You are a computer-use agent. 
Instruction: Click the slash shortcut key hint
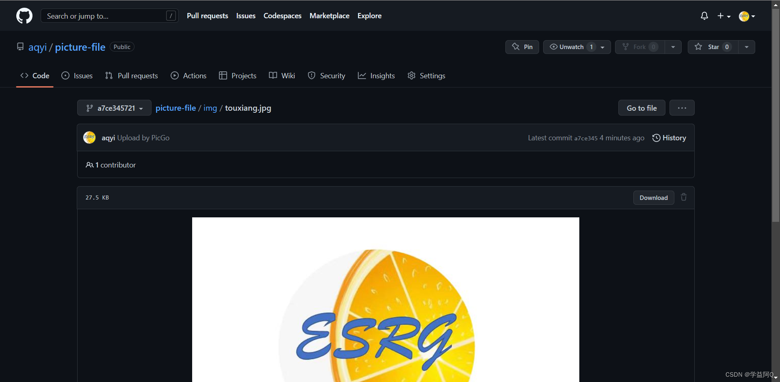pyautogui.click(x=171, y=16)
